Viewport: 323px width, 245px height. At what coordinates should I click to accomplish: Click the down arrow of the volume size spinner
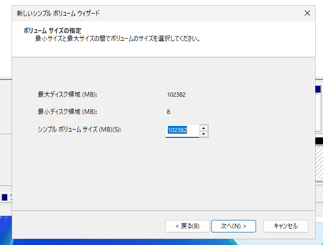[204, 134]
